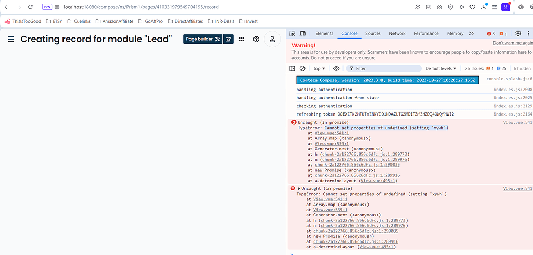The width and height of the screenshot is (533, 255).
Task: Open the user profile avatar button
Action: point(272,39)
